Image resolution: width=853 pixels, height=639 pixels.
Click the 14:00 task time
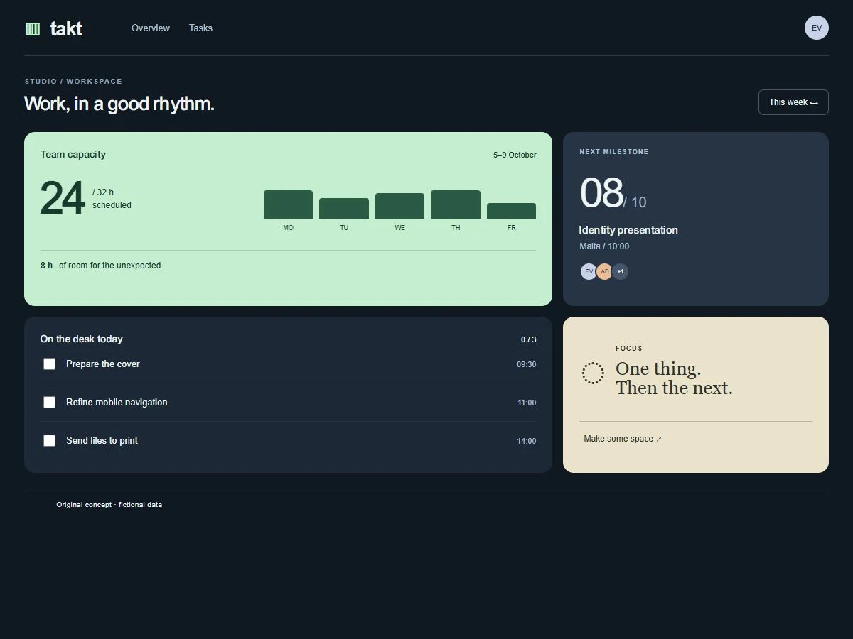coord(527,441)
